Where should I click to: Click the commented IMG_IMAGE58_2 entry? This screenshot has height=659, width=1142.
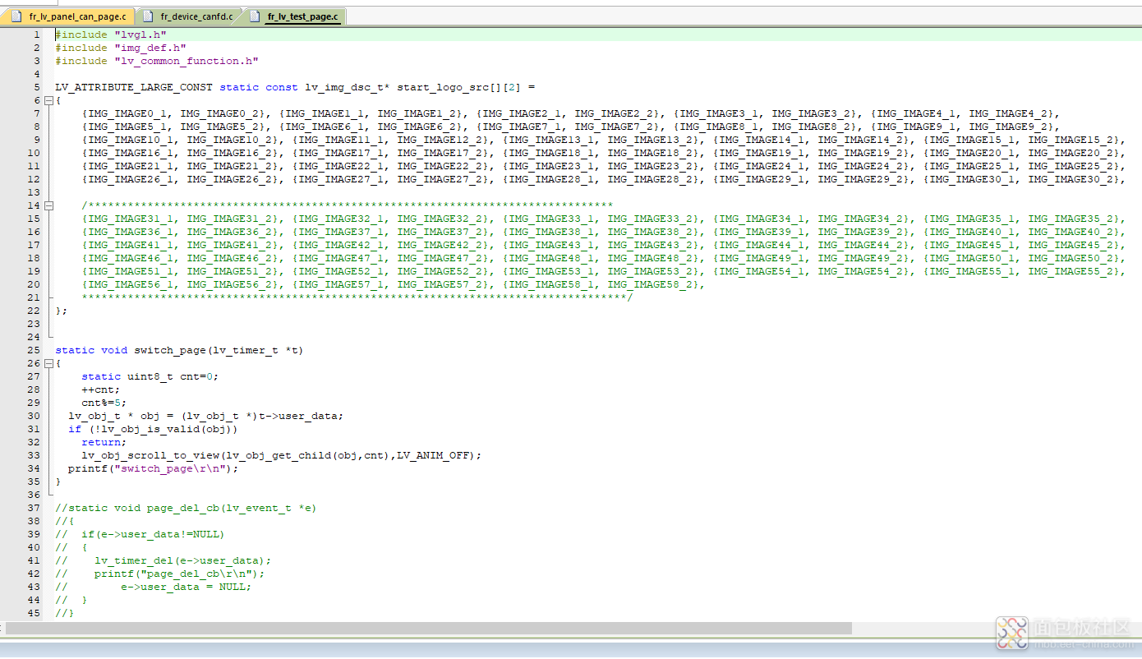(x=650, y=284)
